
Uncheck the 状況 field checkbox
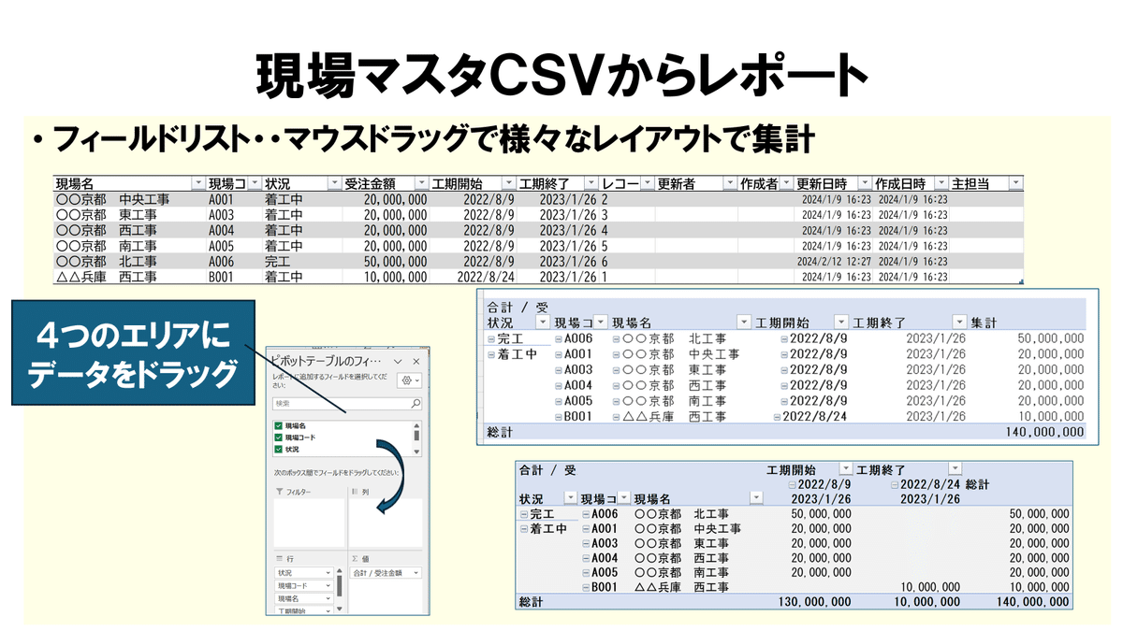click(278, 449)
